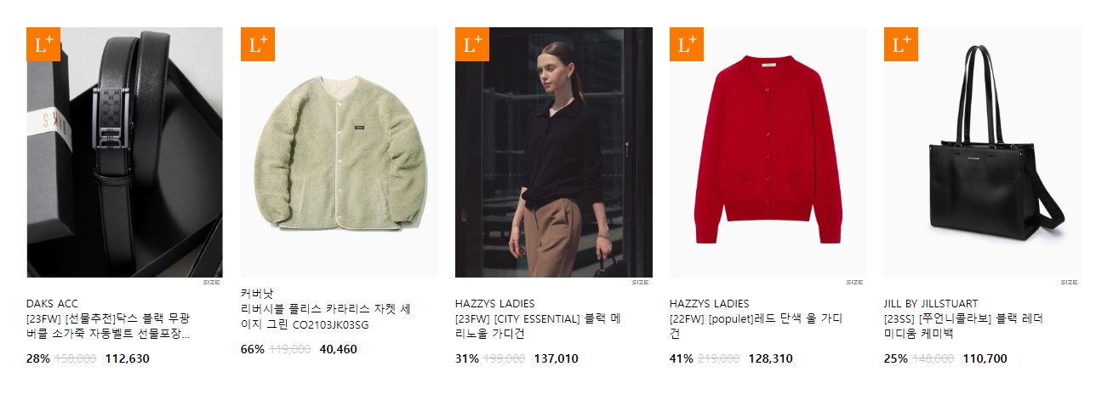Click SIZE label under black tote bag

point(1069,283)
